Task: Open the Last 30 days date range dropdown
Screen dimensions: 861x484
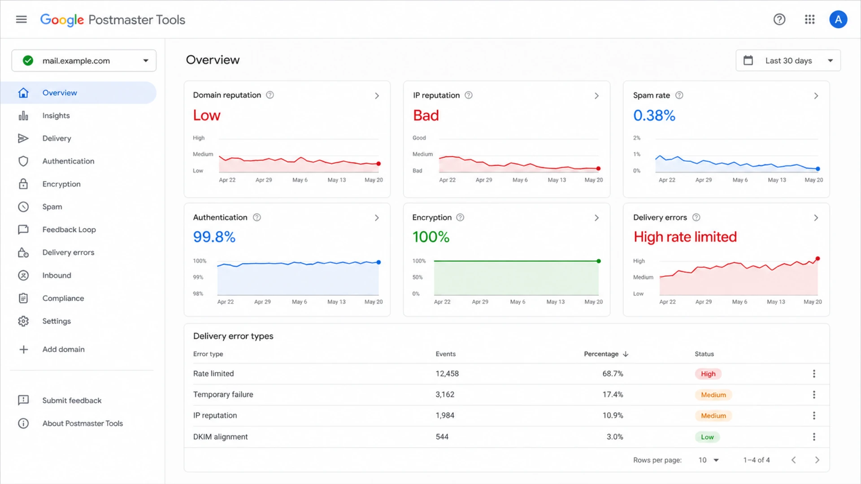Action: tap(788, 60)
